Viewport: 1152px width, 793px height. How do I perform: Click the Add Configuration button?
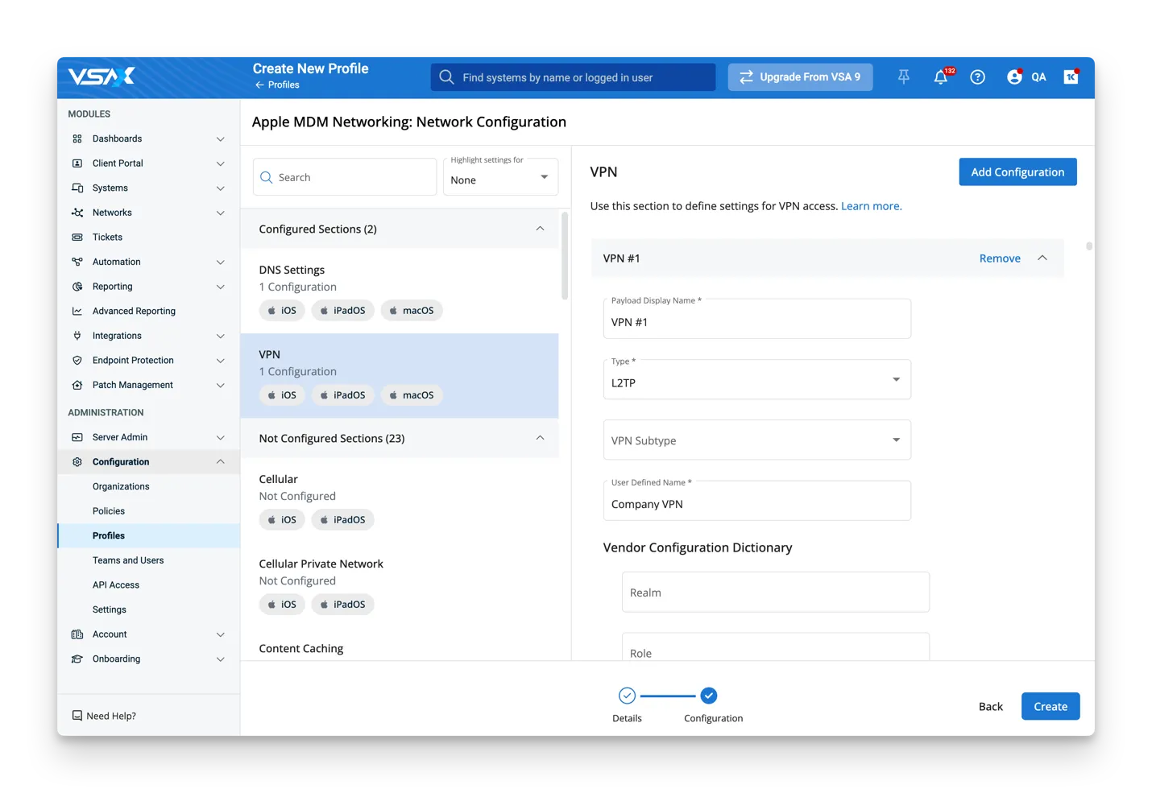tap(1017, 172)
